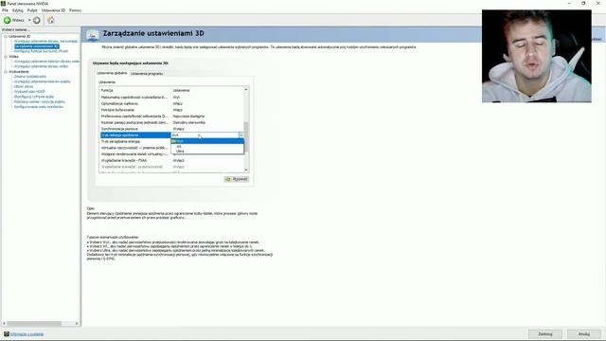Select the Wygładzanie krawędzi - FXAA row

click(171, 160)
